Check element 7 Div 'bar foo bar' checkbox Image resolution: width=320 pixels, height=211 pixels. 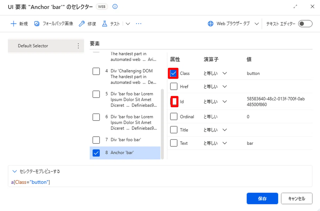click(96, 140)
